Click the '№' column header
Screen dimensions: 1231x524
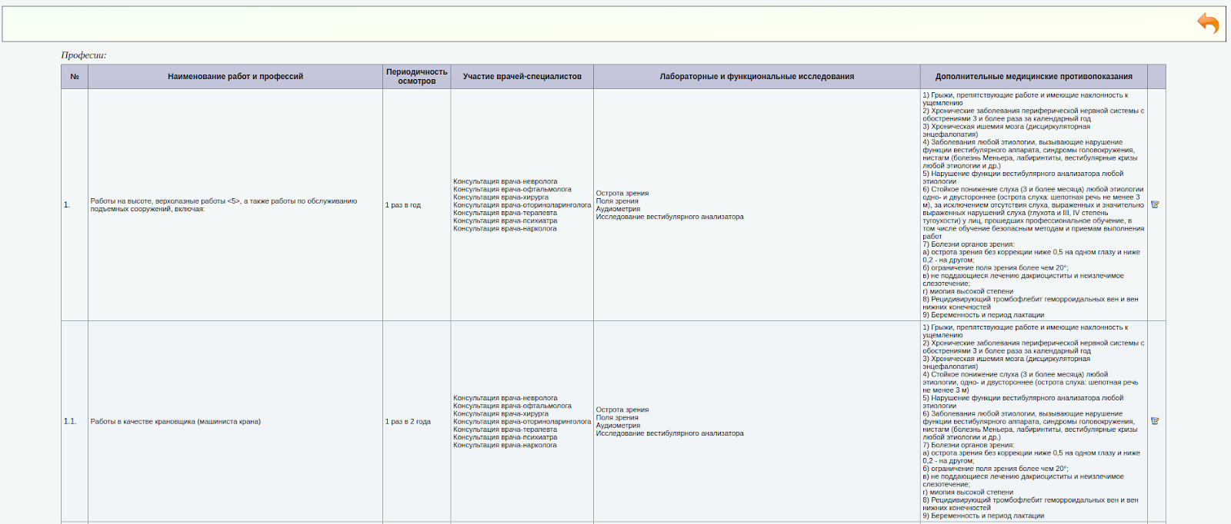coord(75,77)
